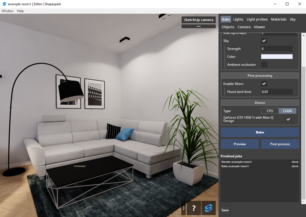
Task: Collapse the SketchUp camera list chevron
Action: [x=199, y=27]
